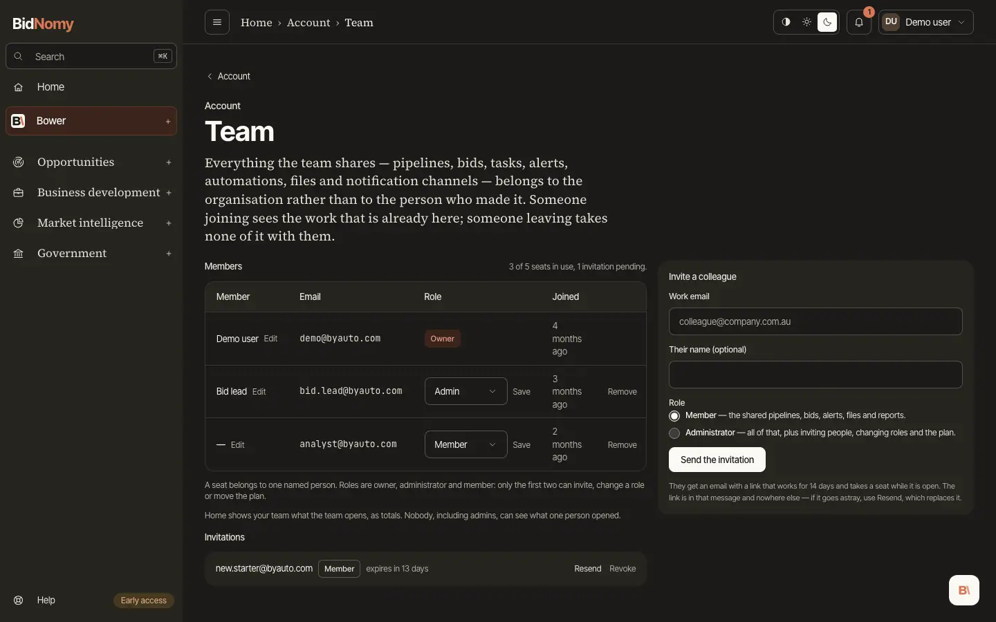Click the expires in 13 days text
The width and height of the screenshot is (996, 622).
pos(397,569)
